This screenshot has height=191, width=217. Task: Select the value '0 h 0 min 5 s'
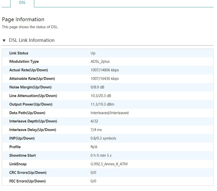tap(101, 155)
